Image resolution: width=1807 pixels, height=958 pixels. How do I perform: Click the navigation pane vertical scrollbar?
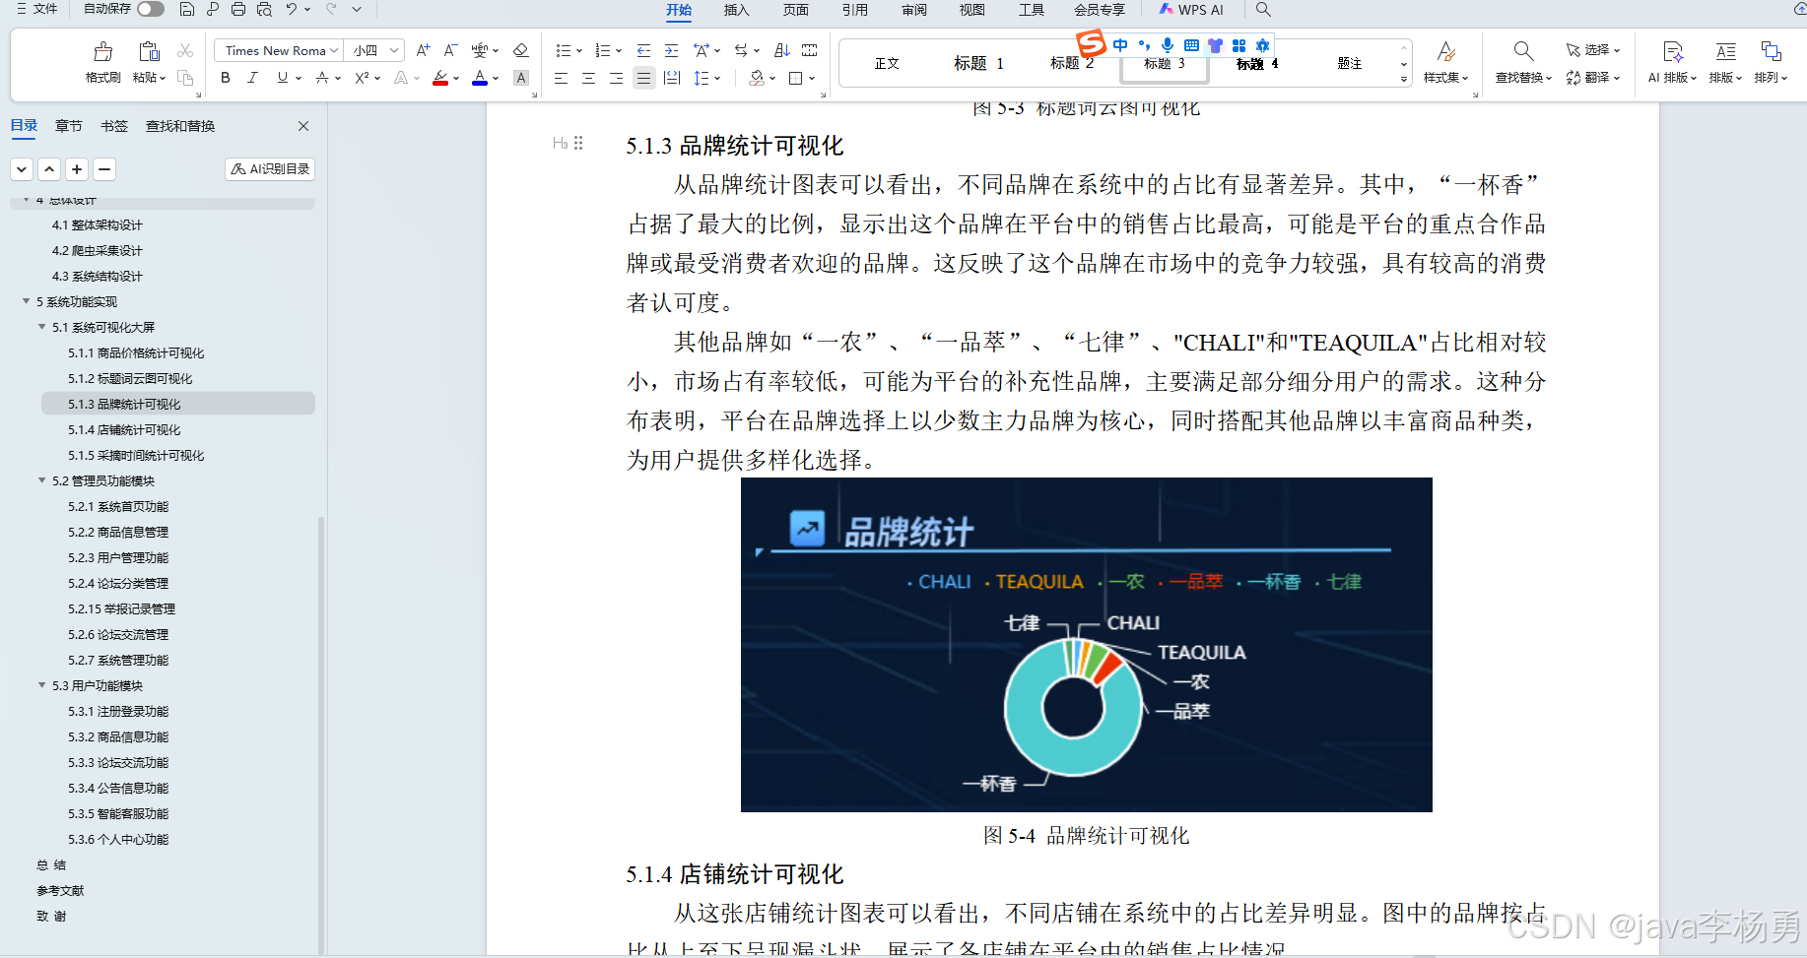point(321,734)
